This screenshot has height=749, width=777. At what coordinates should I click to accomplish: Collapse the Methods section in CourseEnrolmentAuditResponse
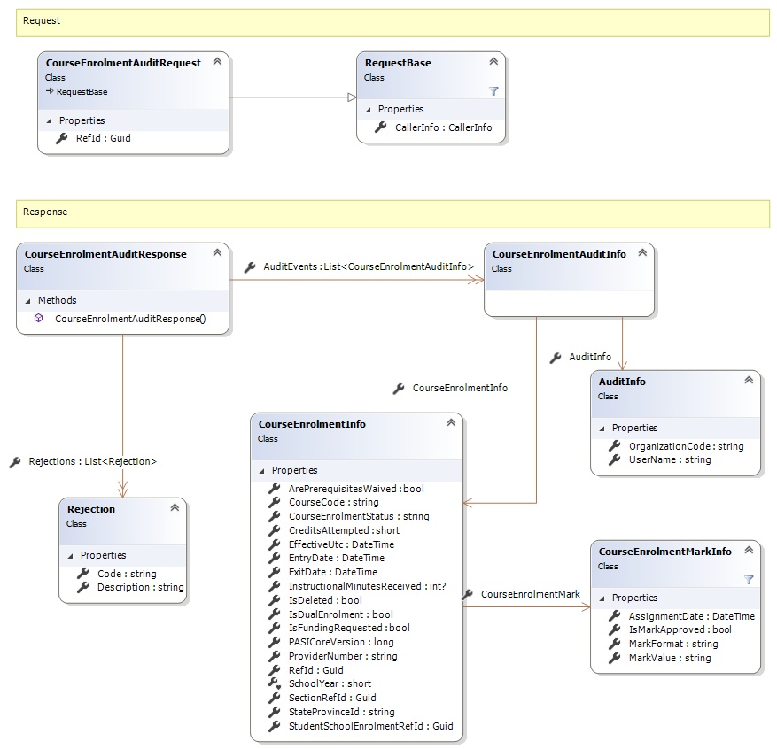tap(28, 301)
